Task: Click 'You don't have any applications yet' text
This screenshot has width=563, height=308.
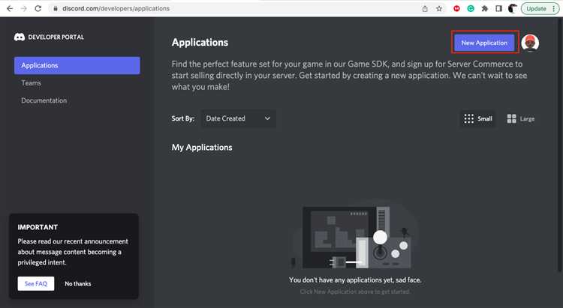Action: [355, 280]
